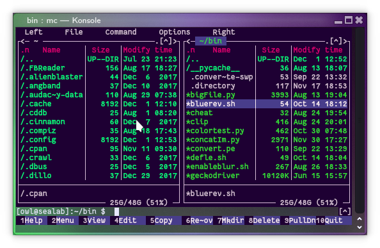
Task: Click the 3View function key button
Action: [94, 220]
